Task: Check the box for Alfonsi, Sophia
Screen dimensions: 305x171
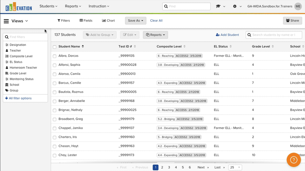Action: pos(54,65)
